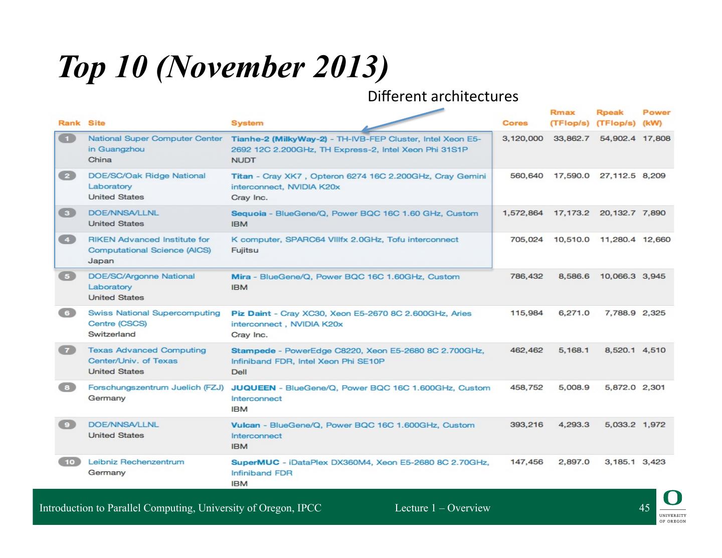Click the Rmax (TFlop/s) column header

pyautogui.click(x=570, y=118)
